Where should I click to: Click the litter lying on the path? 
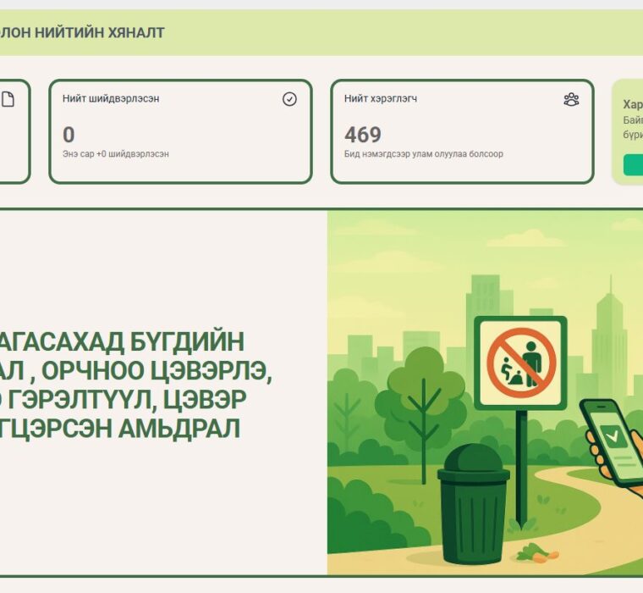tap(536, 552)
